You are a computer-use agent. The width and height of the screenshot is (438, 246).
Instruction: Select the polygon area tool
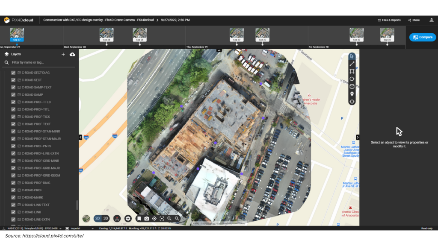(352, 71)
